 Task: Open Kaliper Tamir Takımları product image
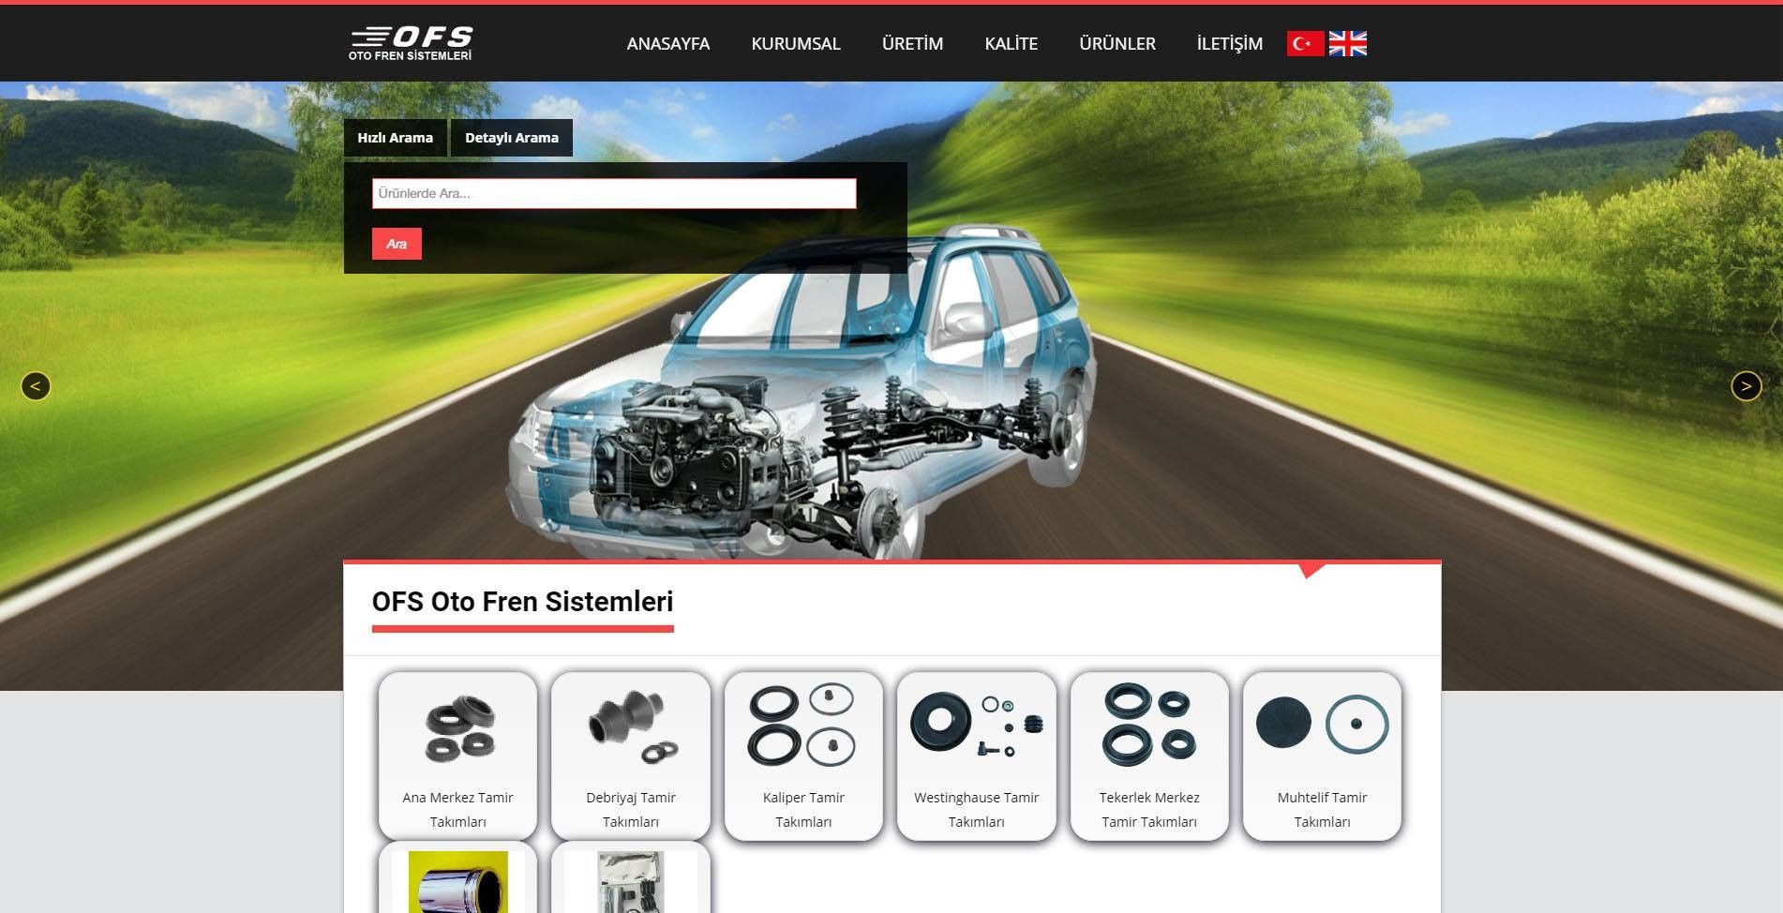pos(802,724)
